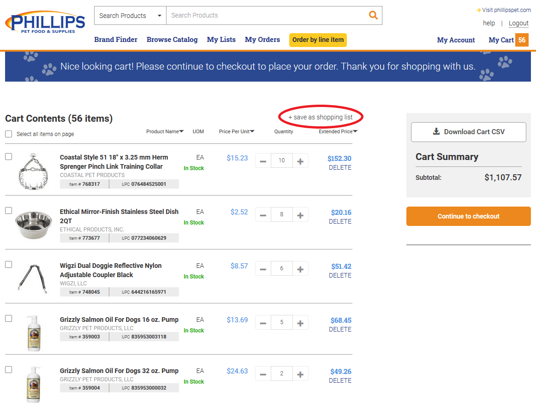The height and width of the screenshot is (403, 536).
Task: Increase quantity of Grizzly Salmon Oil 16 oz.
Action: tap(300, 323)
